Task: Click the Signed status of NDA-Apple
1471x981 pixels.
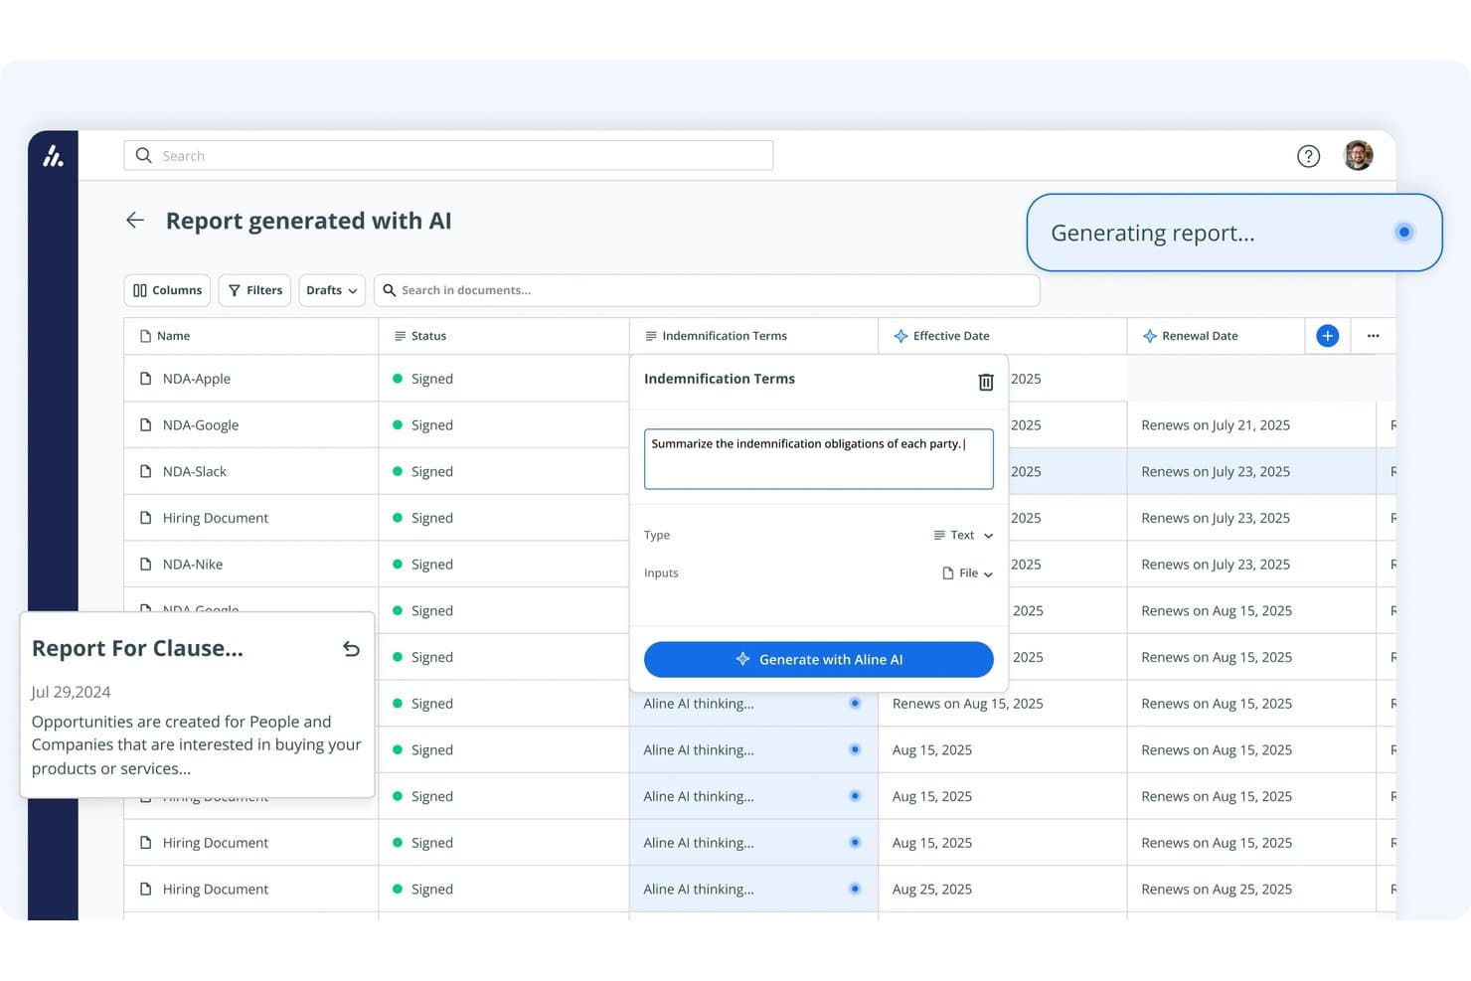Action: point(423,379)
